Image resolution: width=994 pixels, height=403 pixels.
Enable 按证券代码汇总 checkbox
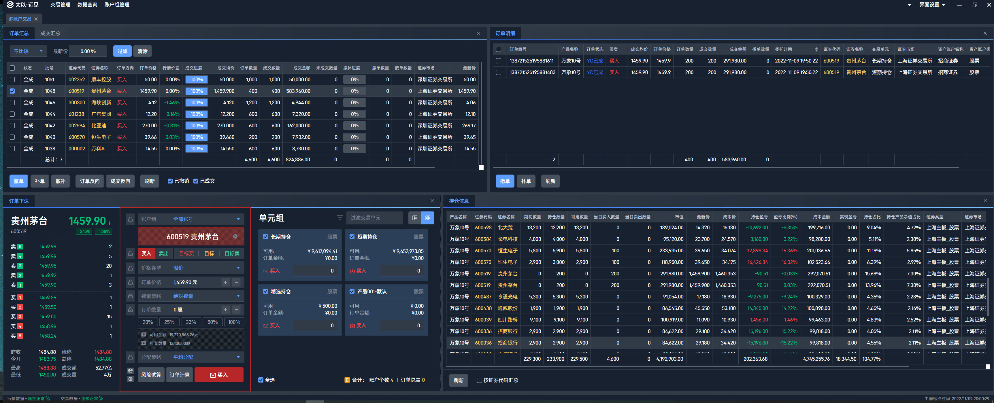tap(479, 380)
